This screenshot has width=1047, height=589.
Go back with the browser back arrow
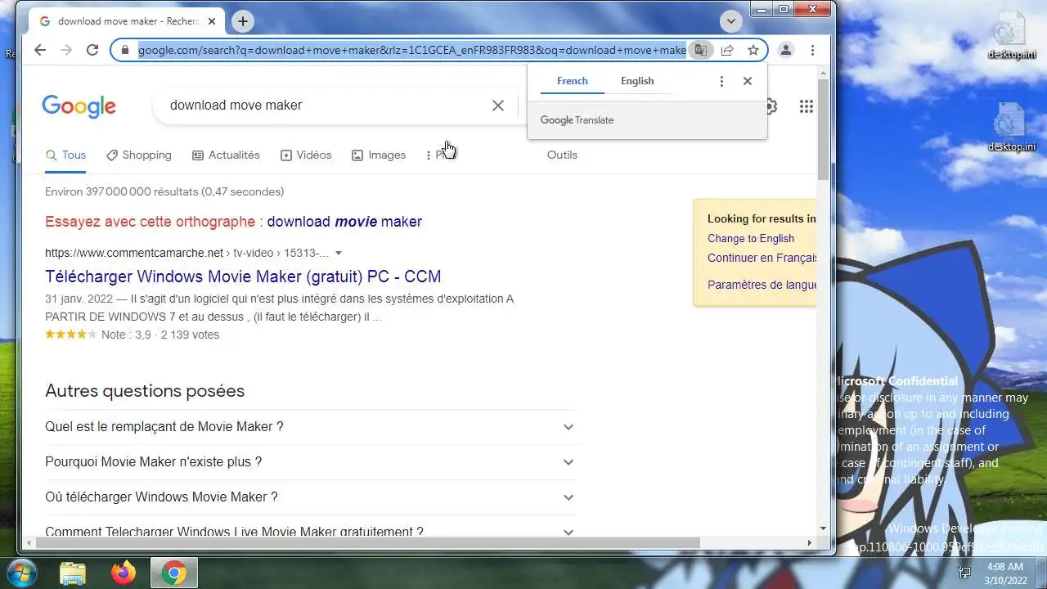tap(40, 50)
